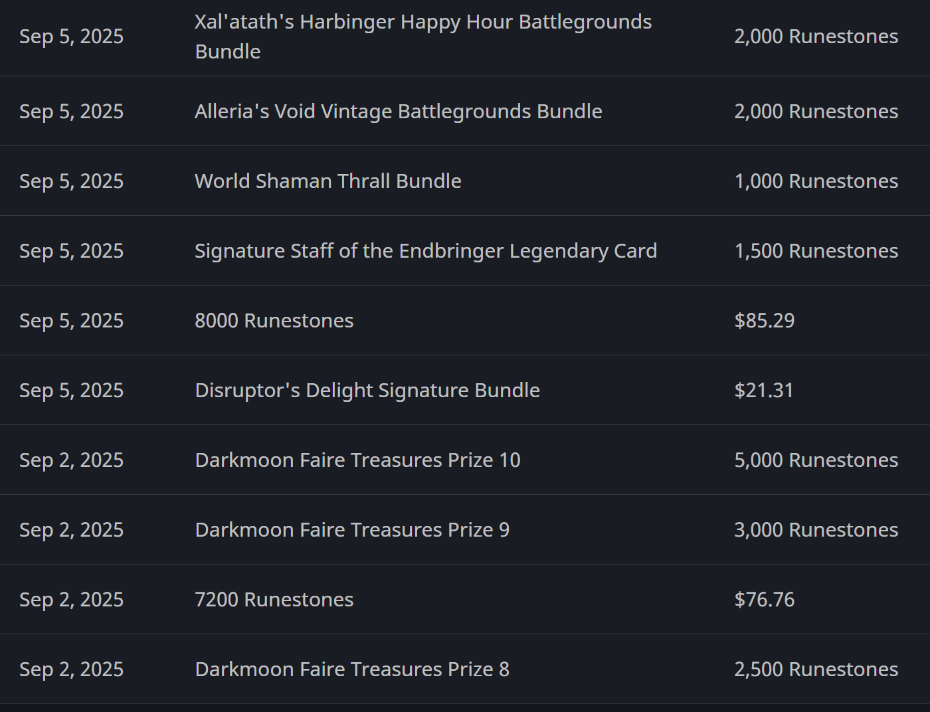Select the 1,500 Runestones cost

click(x=816, y=251)
